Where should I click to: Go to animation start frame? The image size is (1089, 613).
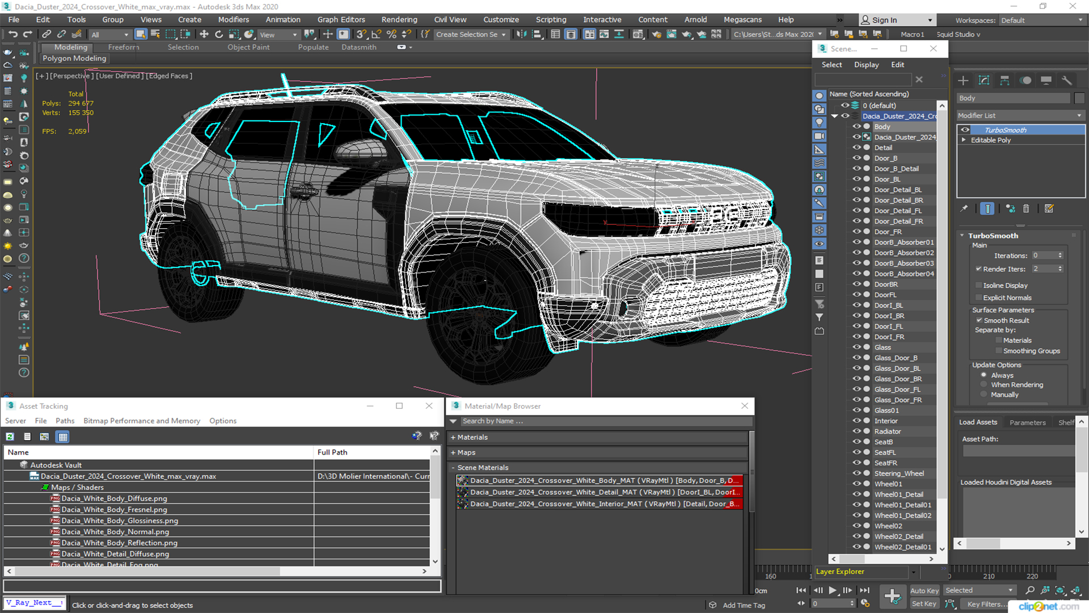(x=801, y=590)
